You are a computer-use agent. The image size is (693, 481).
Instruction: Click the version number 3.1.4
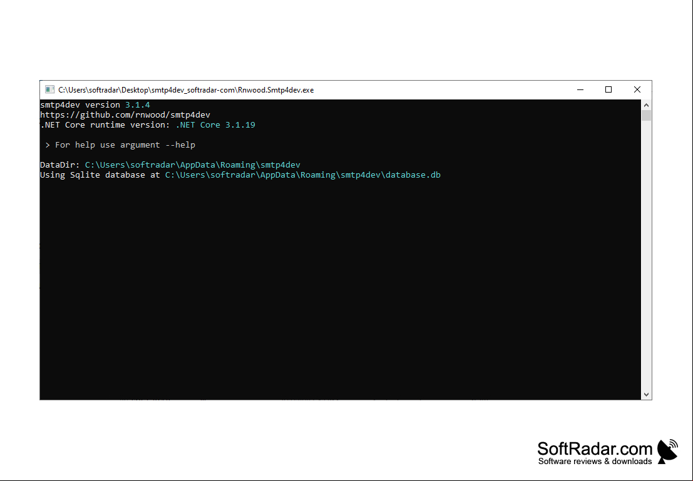coord(138,104)
